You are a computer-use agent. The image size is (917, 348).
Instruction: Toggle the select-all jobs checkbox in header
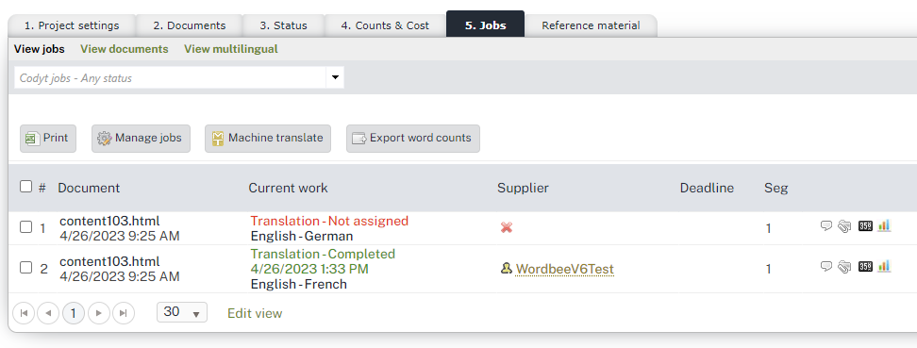pyautogui.click(x=25, y=187)
